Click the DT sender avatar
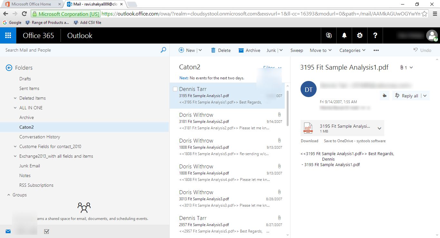This screenshot has width=440, height=238. pos(309,89)
